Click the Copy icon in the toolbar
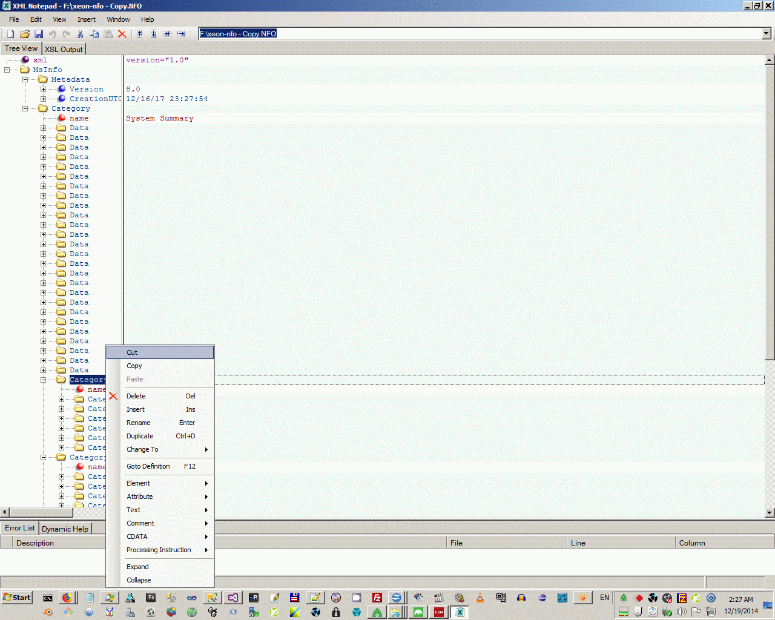 pyautogui.click(x=94, y=34)
